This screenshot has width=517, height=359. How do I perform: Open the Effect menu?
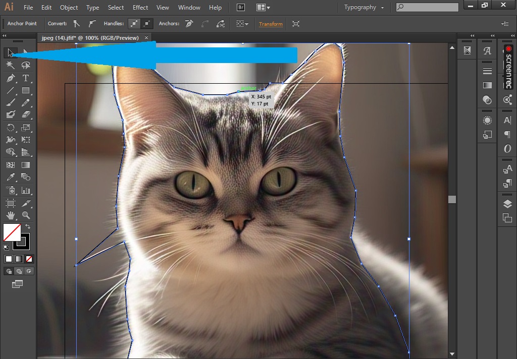point(140,7)
